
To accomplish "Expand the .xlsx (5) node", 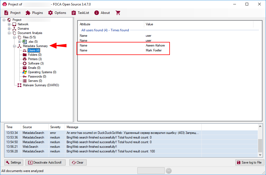I will [x=19, y=42].
